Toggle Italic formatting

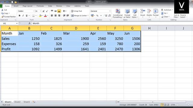click(23, 16)
